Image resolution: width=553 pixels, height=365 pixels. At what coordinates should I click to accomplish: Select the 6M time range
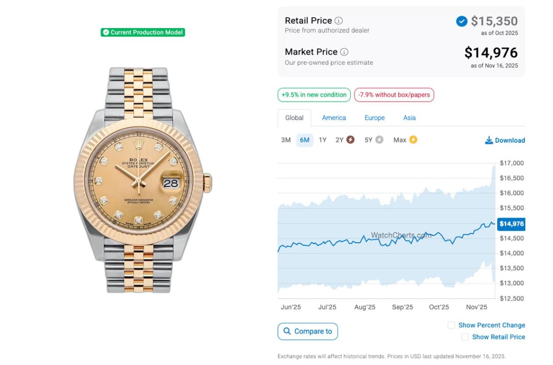[x=305, y=140]
